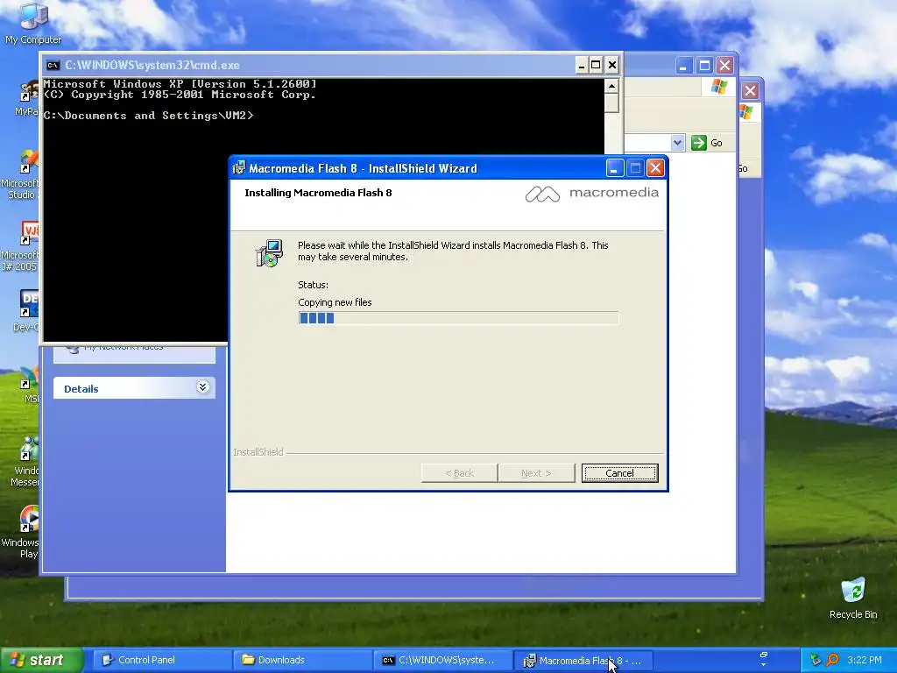Image resolution: width=897 pixels, height=673 pixels.
Task: Click the Macromedia logo
Action: 592,194
